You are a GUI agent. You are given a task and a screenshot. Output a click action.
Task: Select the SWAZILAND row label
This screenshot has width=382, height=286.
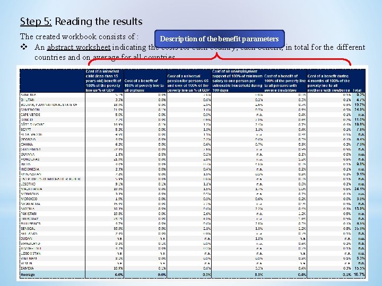pos(30,244)
